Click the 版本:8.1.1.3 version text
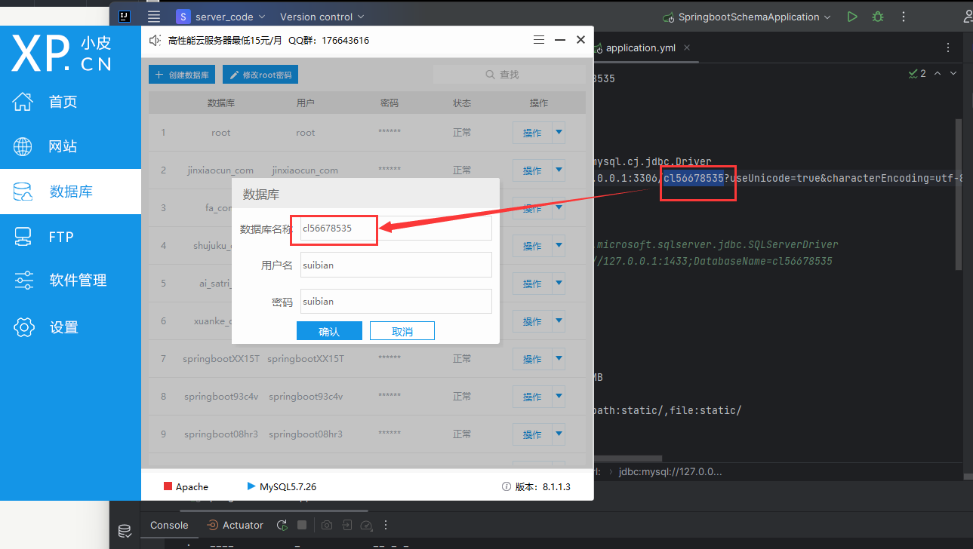This screenshot has height=549, width=973. (543, 486)
